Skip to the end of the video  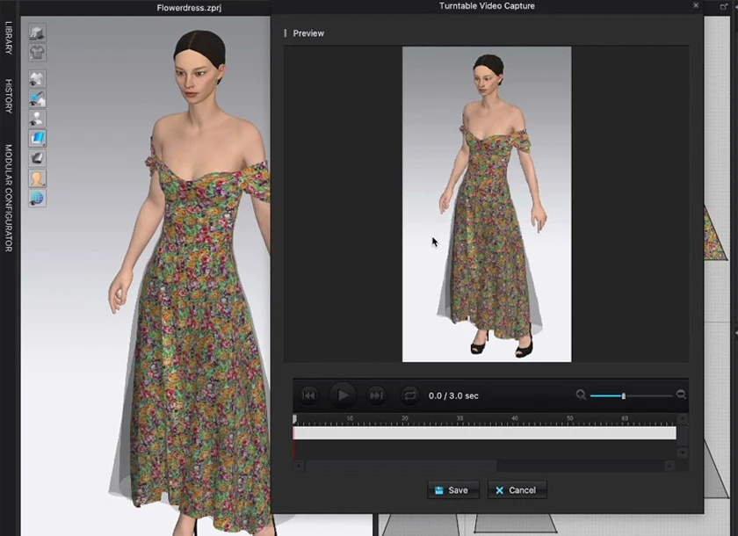(x=376, y=395)
